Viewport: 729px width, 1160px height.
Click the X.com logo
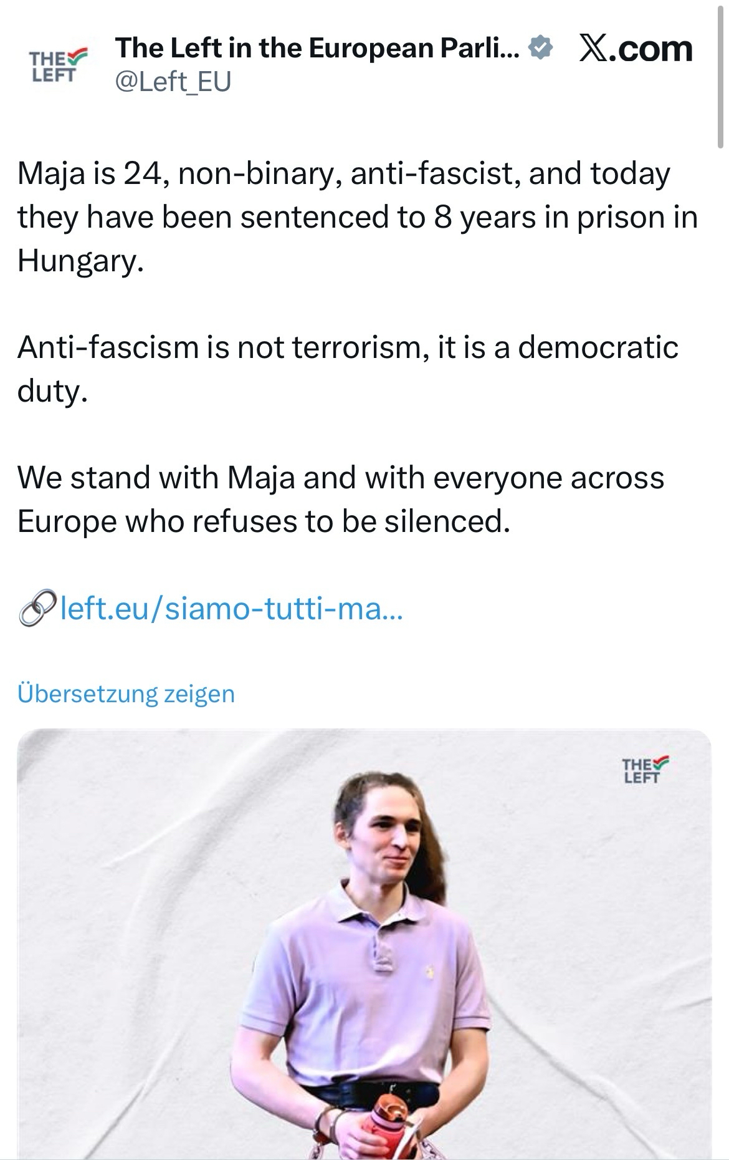636,49
